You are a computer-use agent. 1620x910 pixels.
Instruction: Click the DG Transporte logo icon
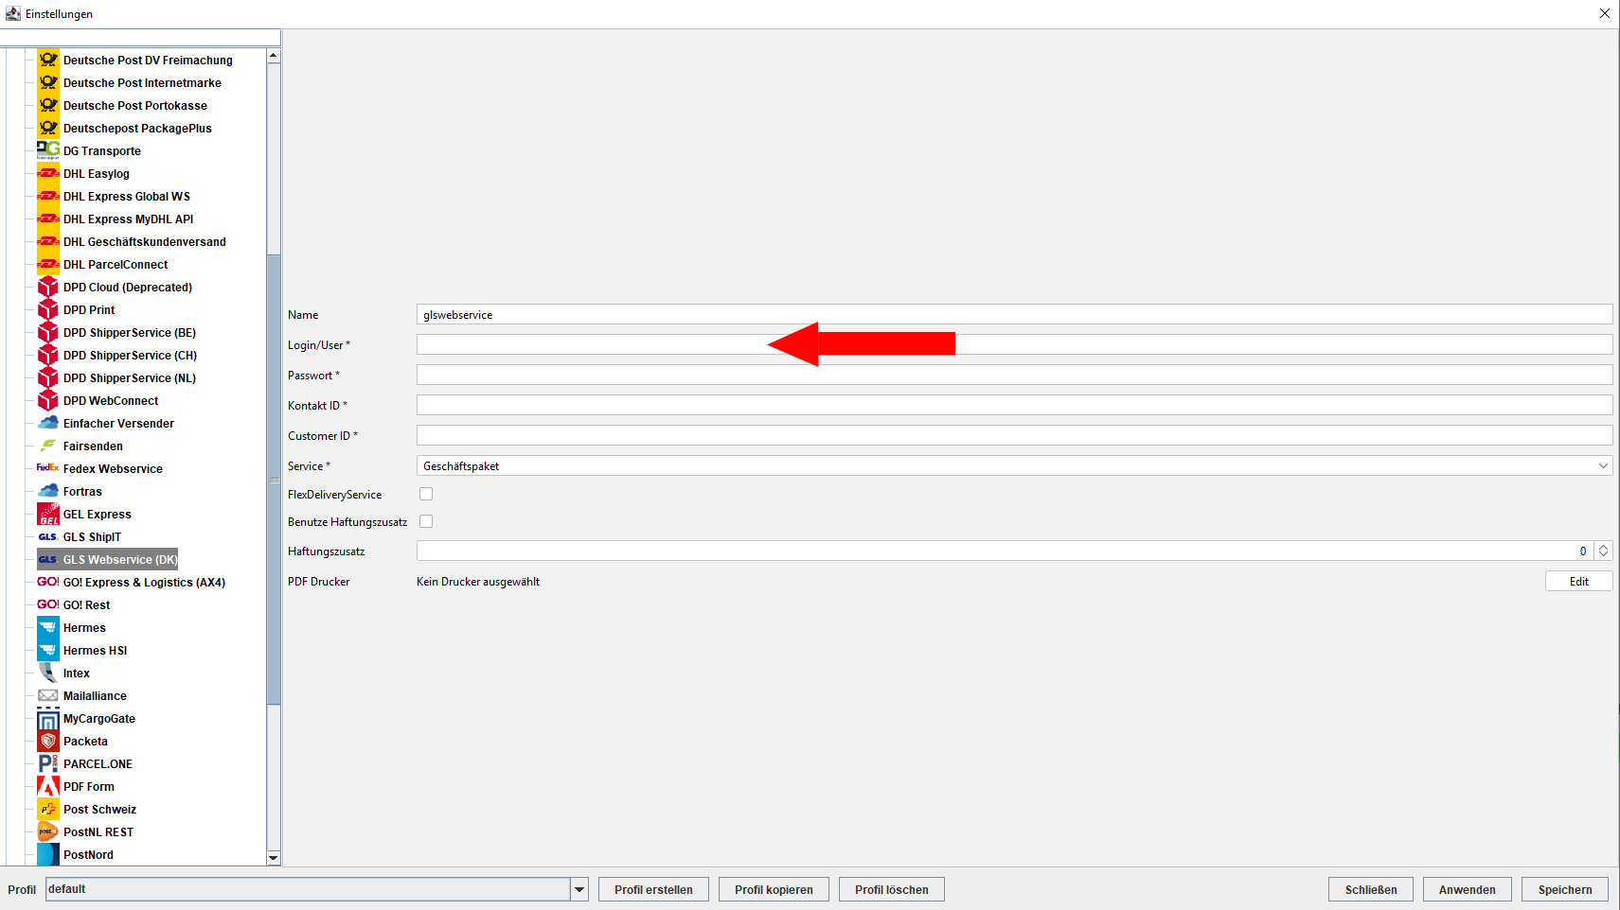(x=48, y=150)
